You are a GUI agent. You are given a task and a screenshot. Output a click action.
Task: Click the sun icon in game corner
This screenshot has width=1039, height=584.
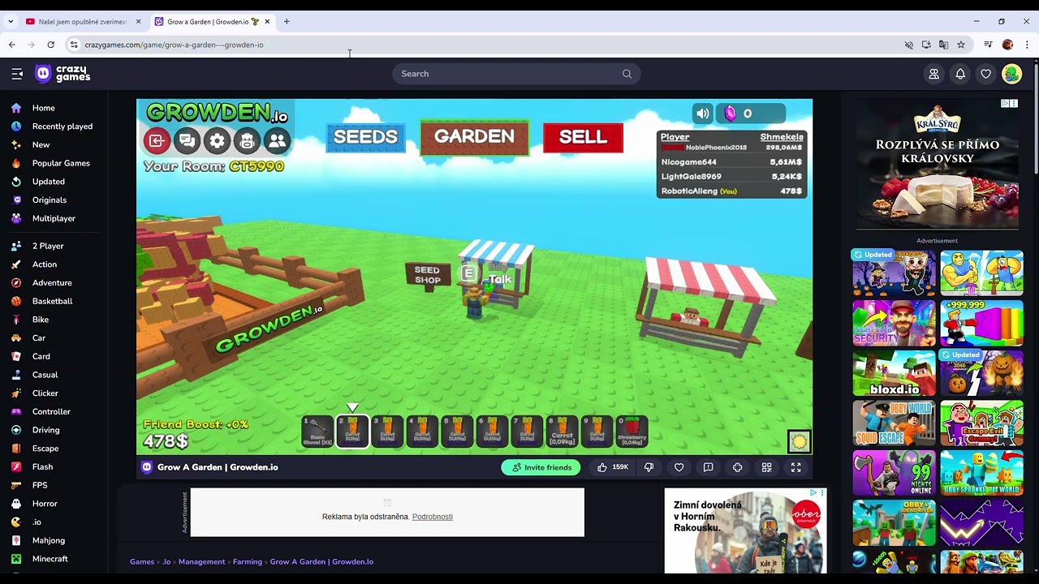[800, 441]
